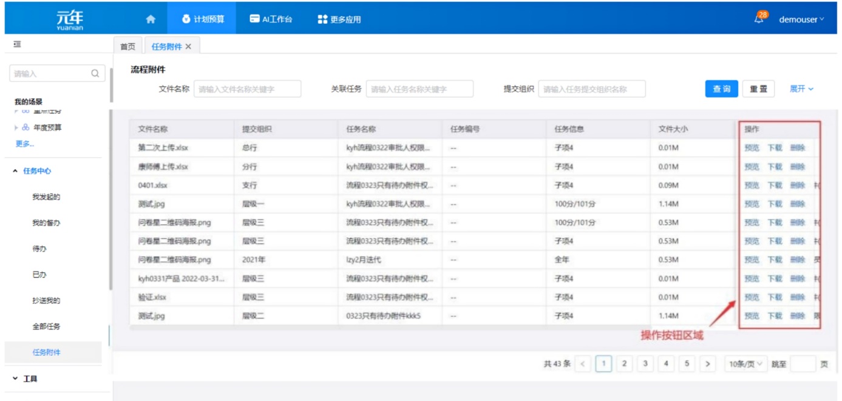The height and width of the screenshot is (401, 842).
Task: Click the 重置 button
Action: pos(758,89)
